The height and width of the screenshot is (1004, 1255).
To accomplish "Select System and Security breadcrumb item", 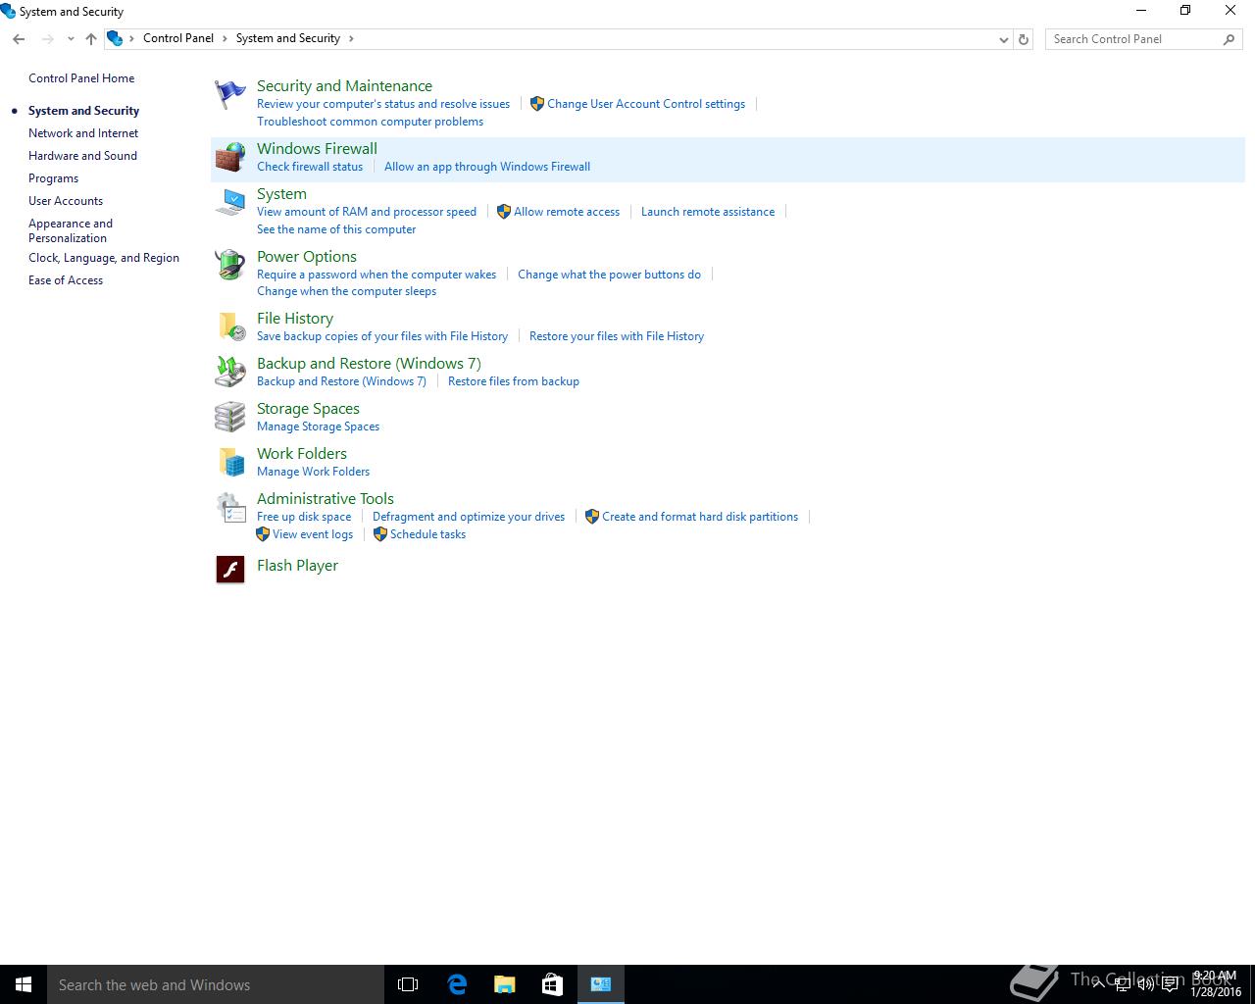I will 288,38.
